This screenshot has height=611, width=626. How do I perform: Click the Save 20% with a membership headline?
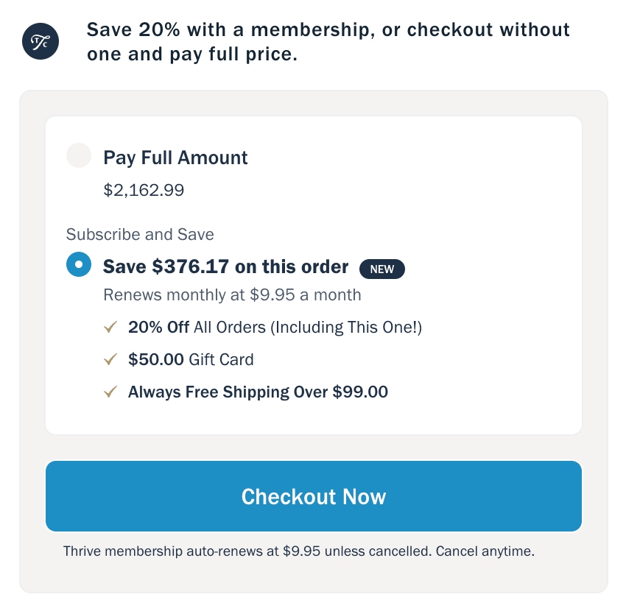328,42
